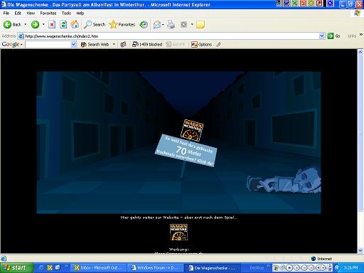Open the Back button history dropdown arrow

pyautogui.click(x=26, y=24)
